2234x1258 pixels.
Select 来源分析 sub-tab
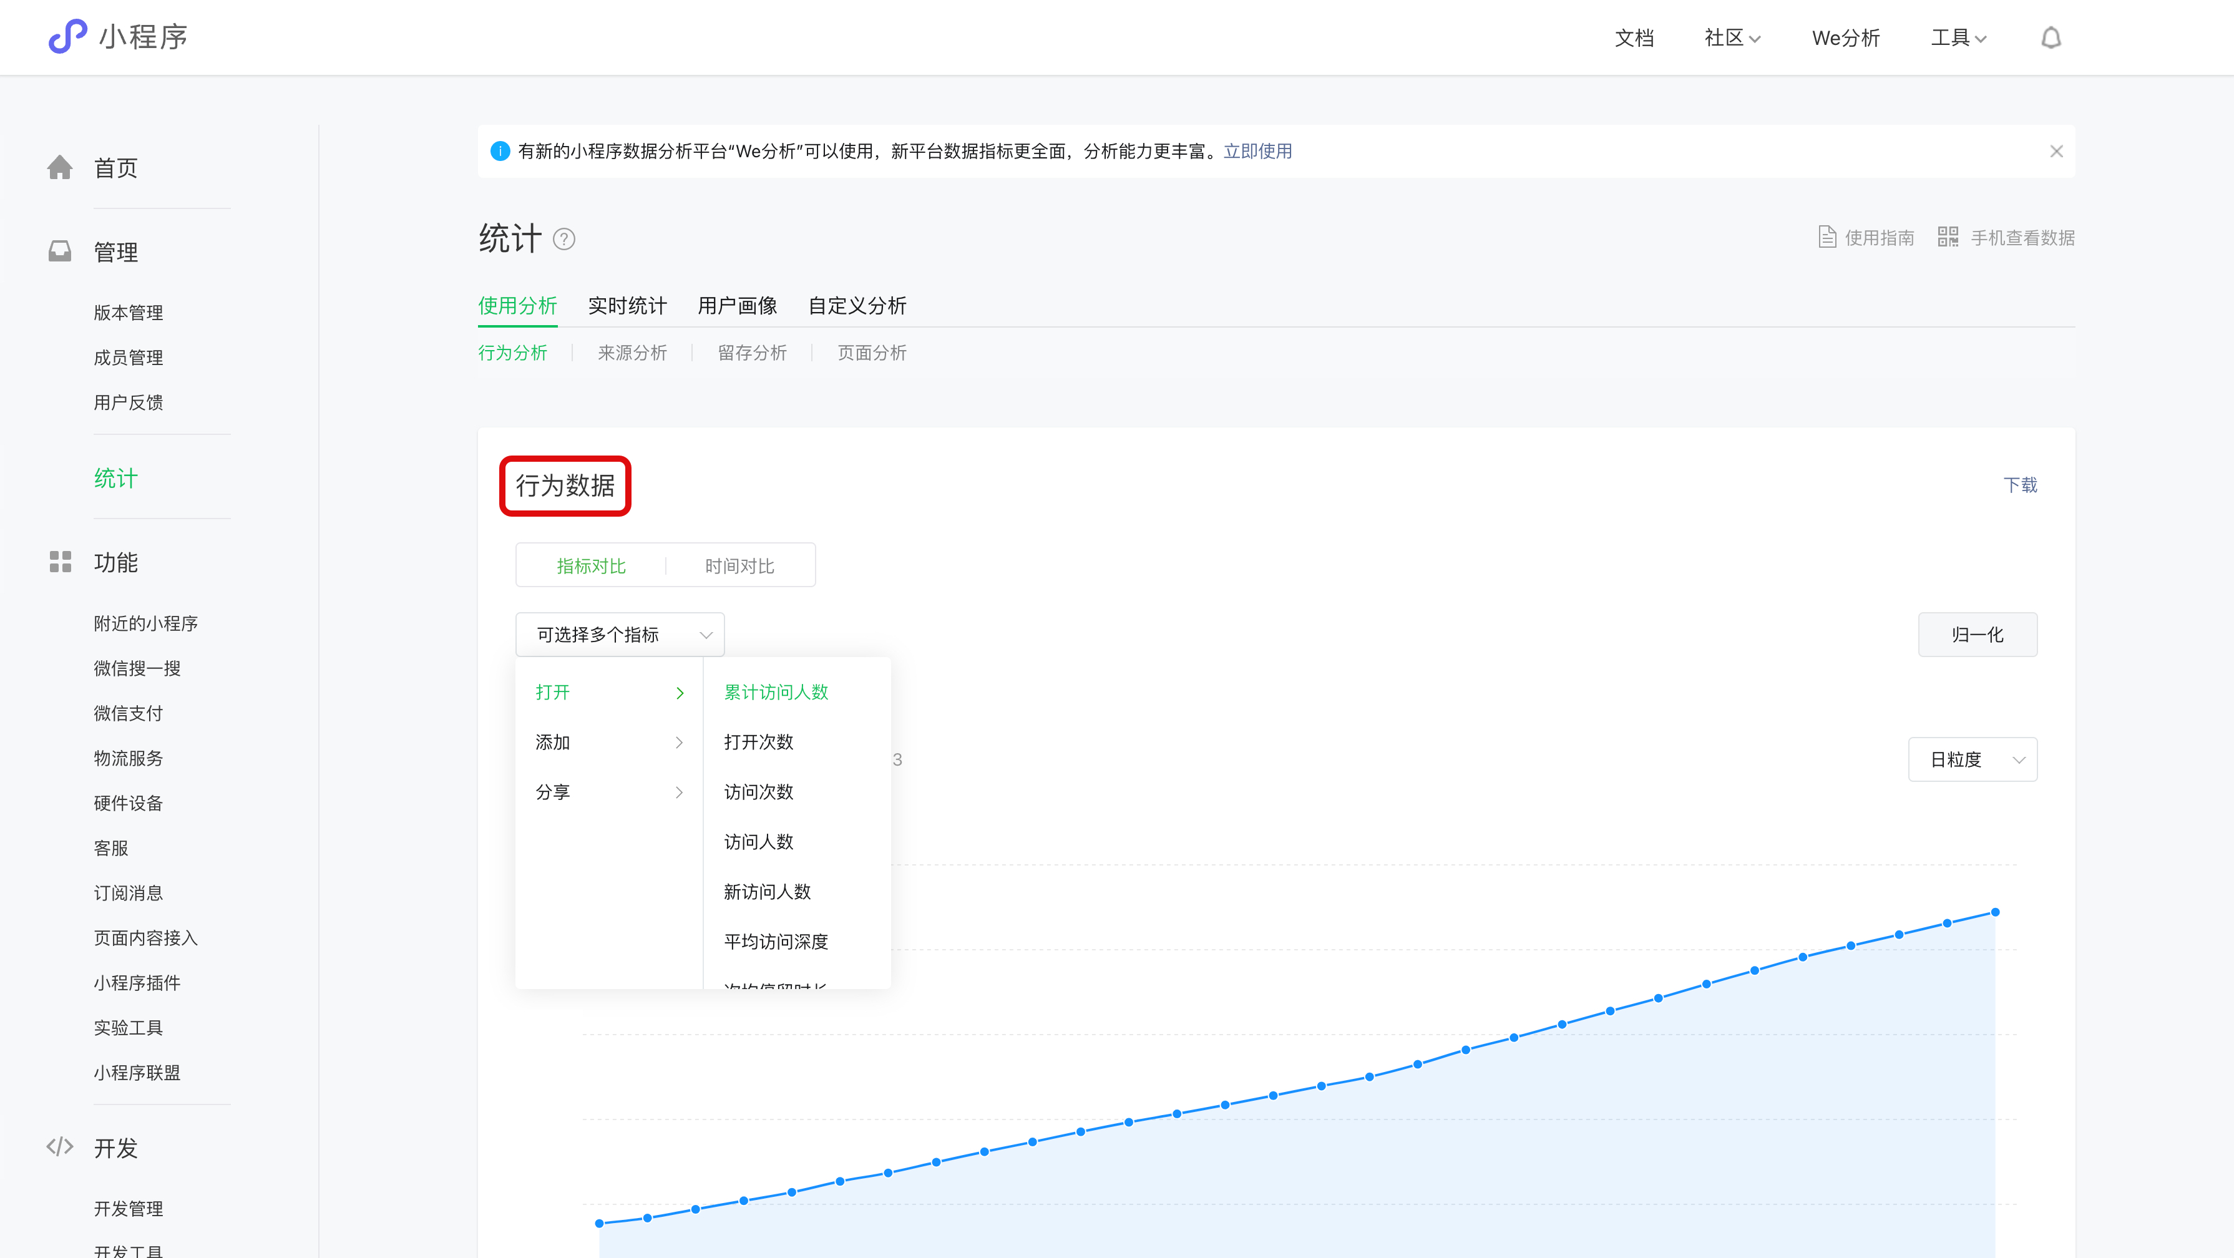pyautogui.click(x=632, y=352)
